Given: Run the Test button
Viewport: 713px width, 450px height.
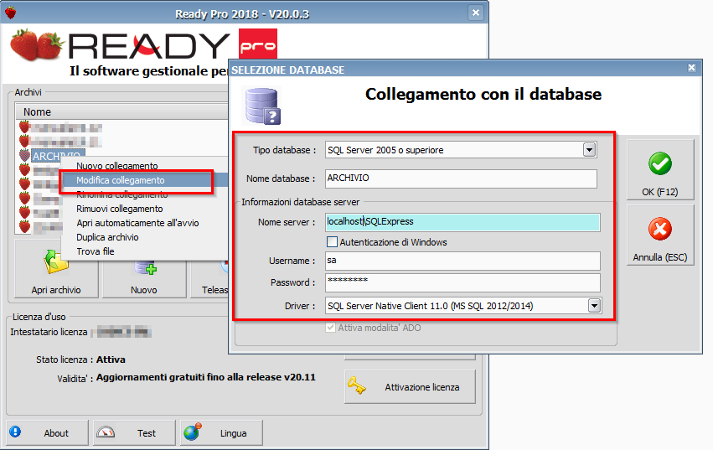Looking at the screenshot, I should pyautogui.click(x=134, y=432).
